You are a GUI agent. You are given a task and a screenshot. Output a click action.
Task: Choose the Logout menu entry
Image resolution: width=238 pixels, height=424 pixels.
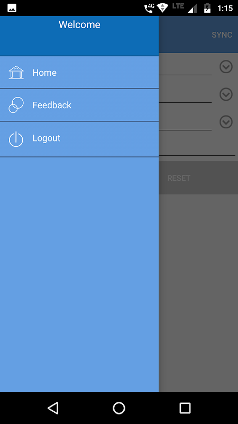pyautogui.click(x=79, y=139)
